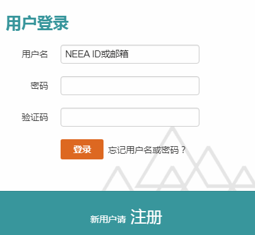Screen dimensions: 255x235
Task: Click the 用户名 field label
Action: tap(35, 54)
